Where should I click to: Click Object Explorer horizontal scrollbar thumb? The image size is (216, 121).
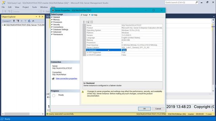17,114
